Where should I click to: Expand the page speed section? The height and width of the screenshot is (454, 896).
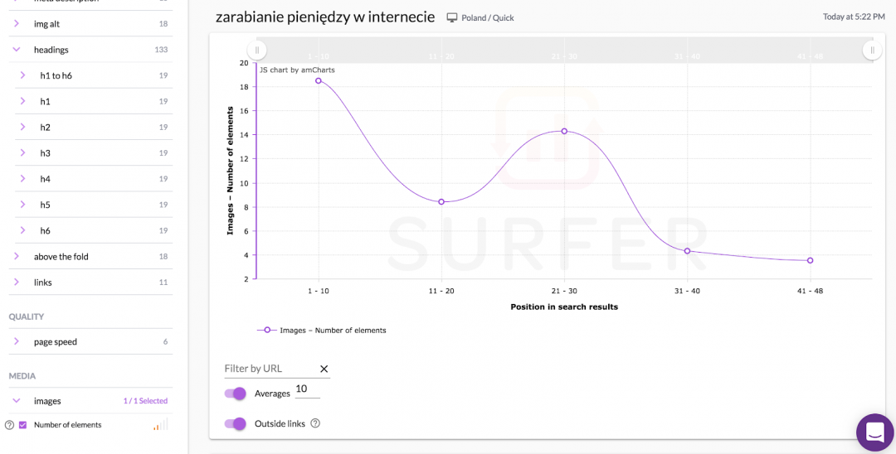(17, 341)
